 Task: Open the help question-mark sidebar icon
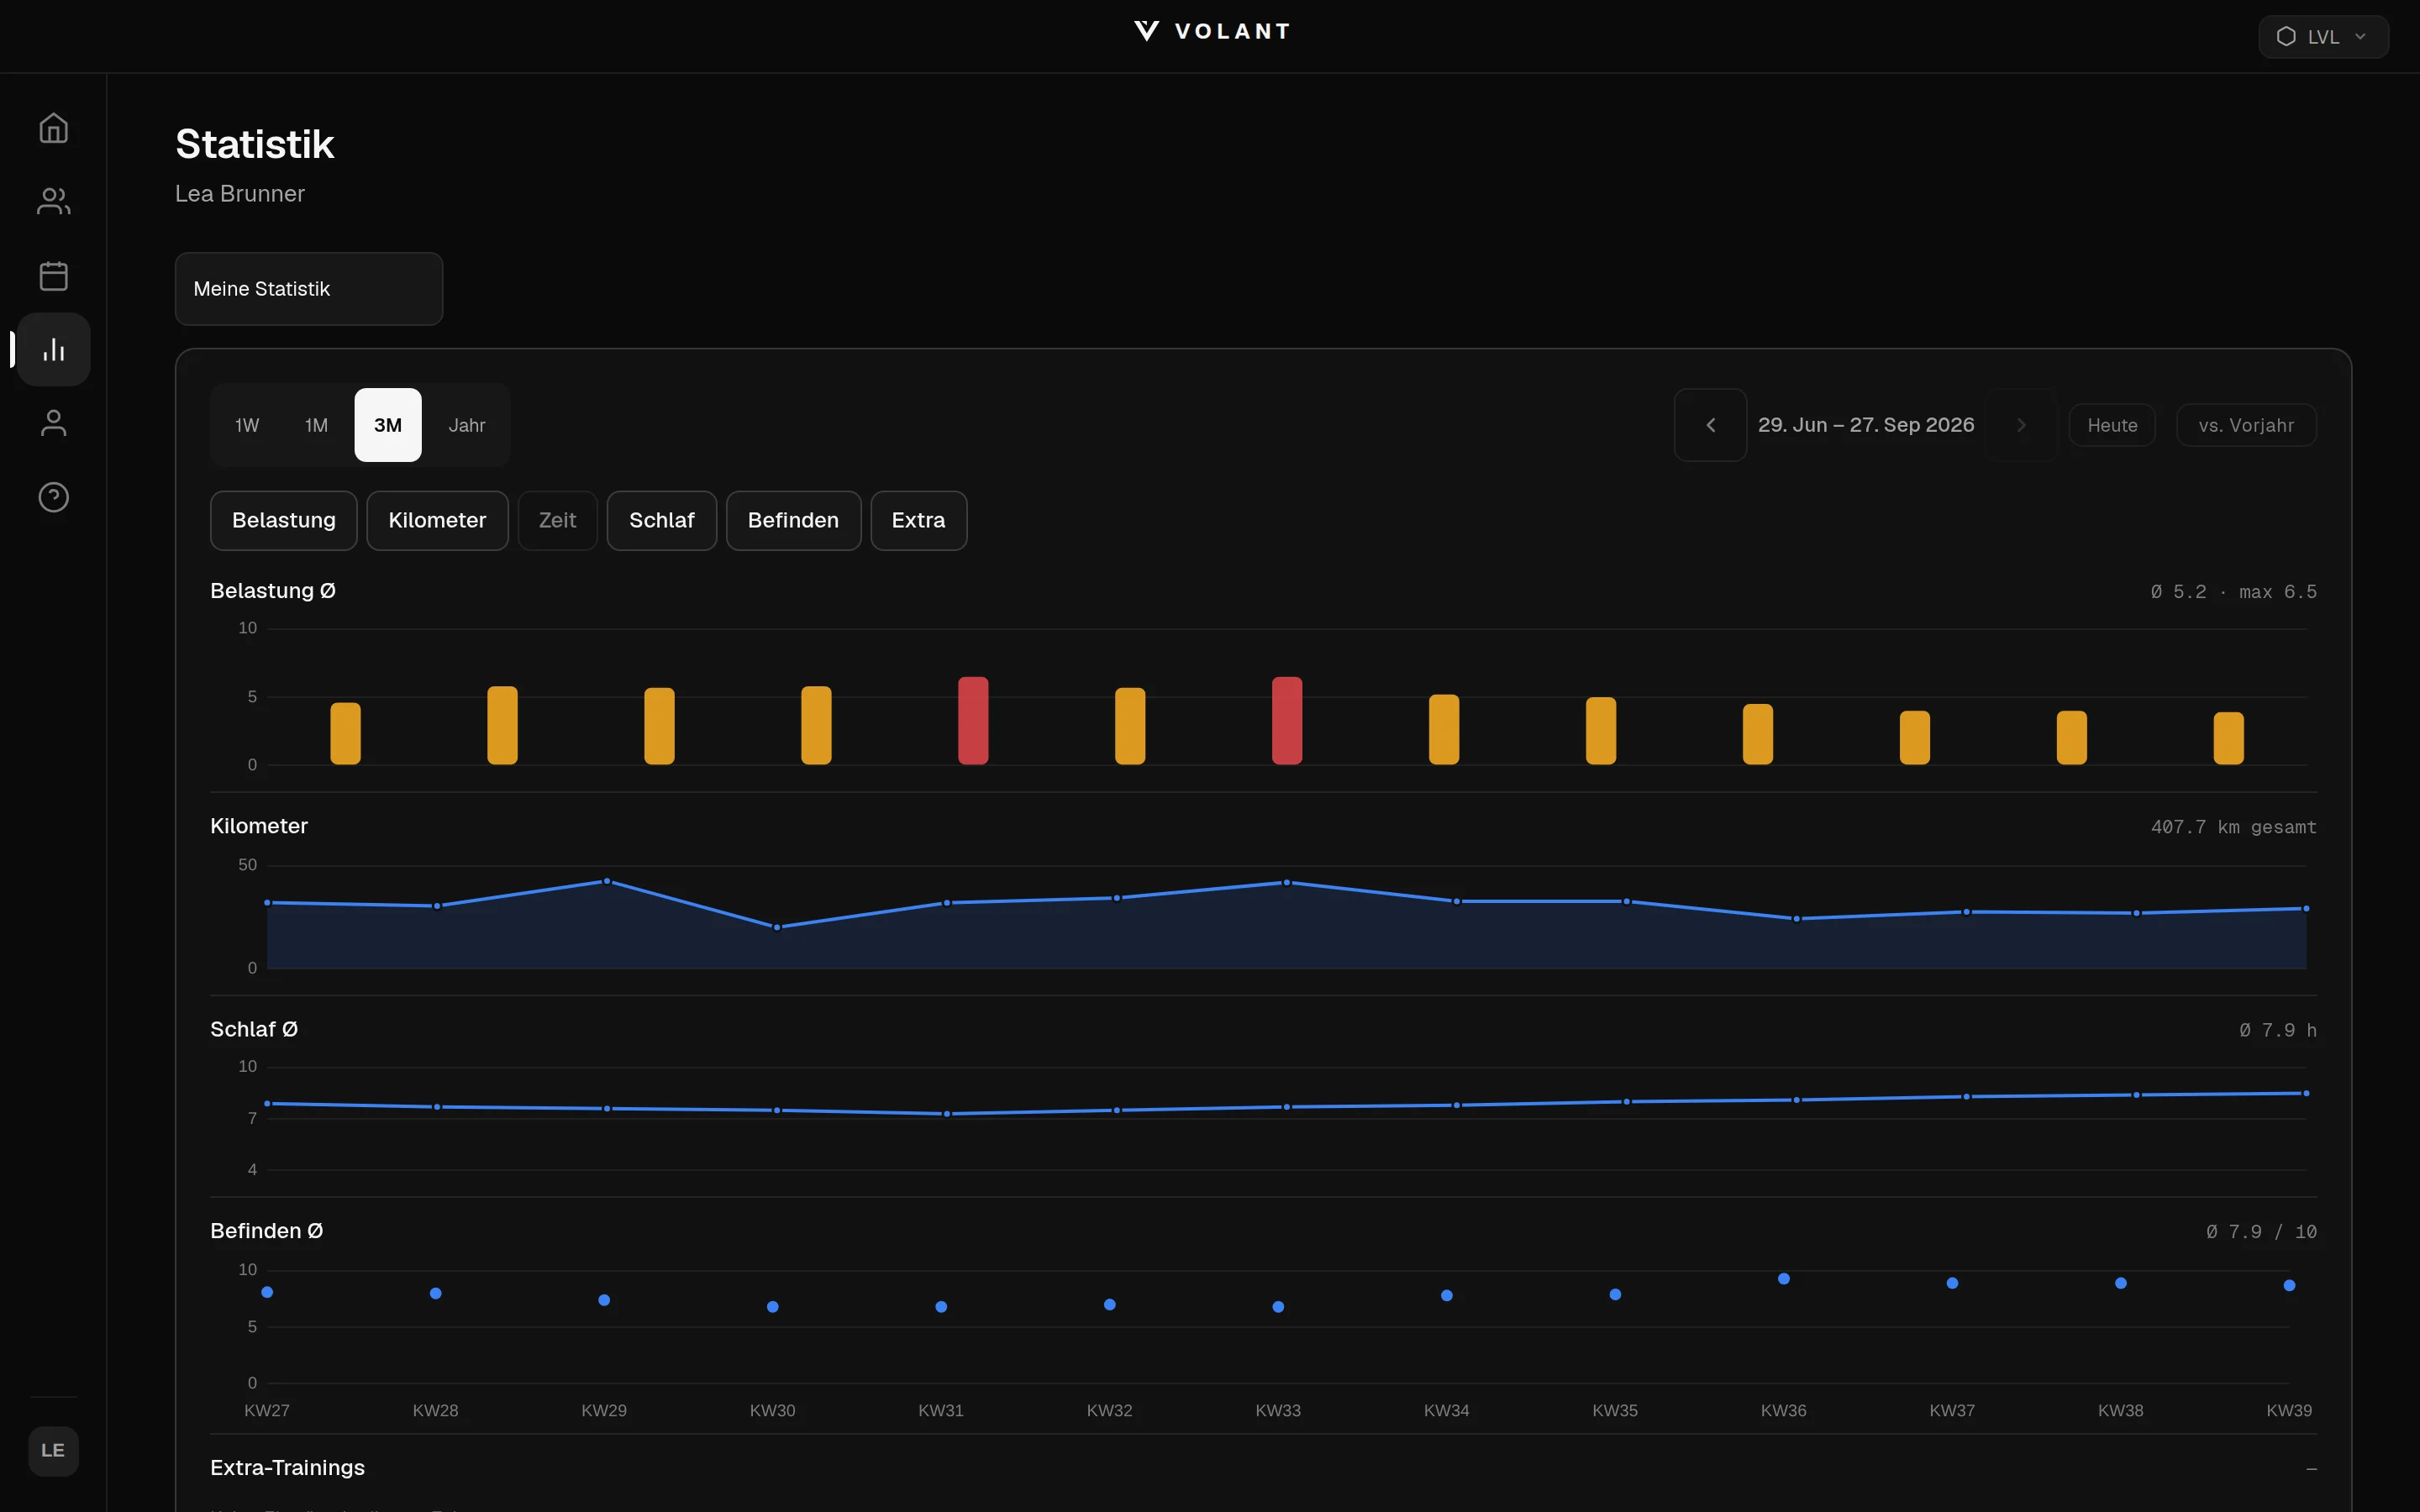point(53,497)
